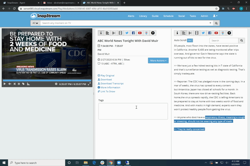The image size is (250, 166).
Task: Share to YouTube from middle panel
Action: coord(140,33)
